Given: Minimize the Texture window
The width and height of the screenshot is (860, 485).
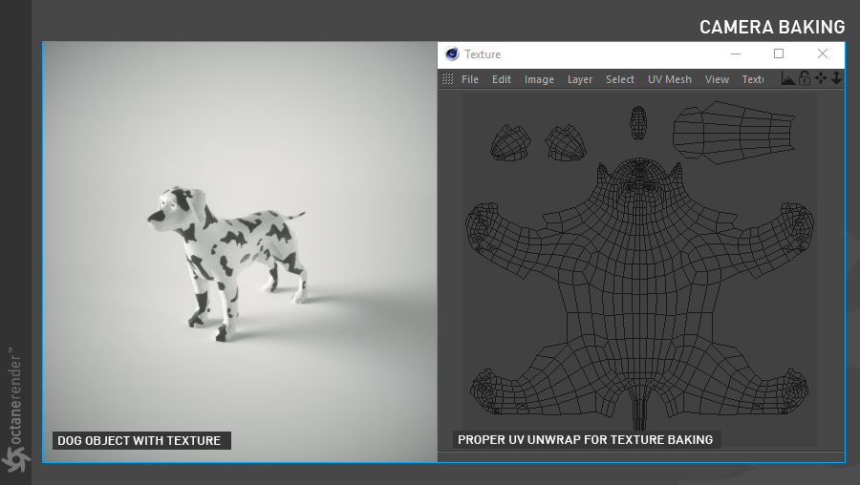Looking at the screenshot, I should click(x=736, y=53).
